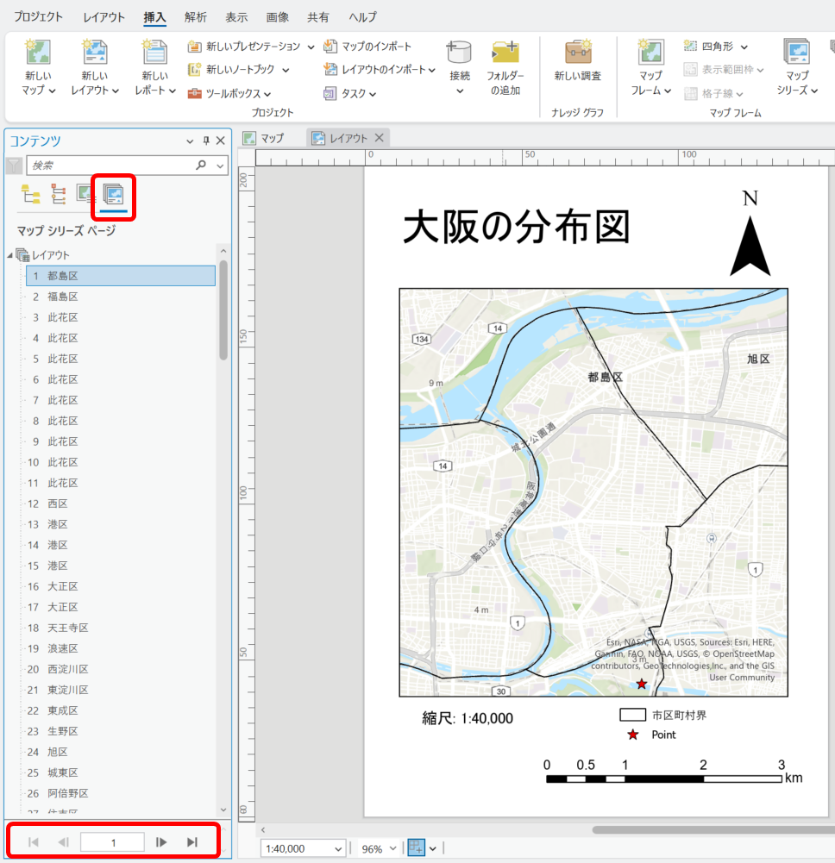Image resolution: width=835 pixels, height=863 pixels.
Task: Toggle auto-hide pin on コンテンツ pane
Action: (x=205, y=141)
